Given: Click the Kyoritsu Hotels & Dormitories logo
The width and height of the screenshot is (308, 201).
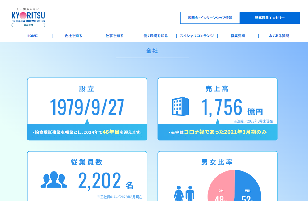Looking at the screenshot, I should (x=28, y=17).
